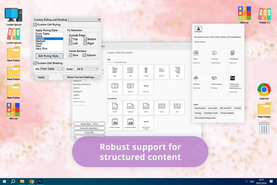Click the Whitepapers document icon

tap(232, 53)
